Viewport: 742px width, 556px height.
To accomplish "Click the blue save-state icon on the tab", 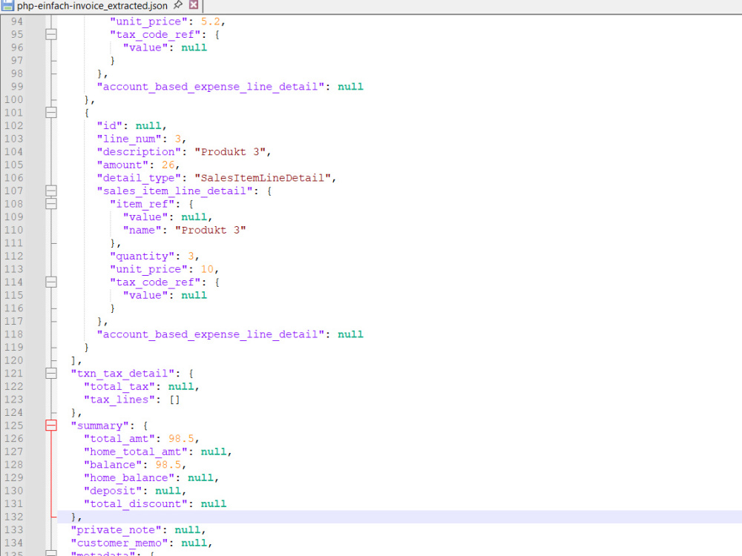I will 7,6.
